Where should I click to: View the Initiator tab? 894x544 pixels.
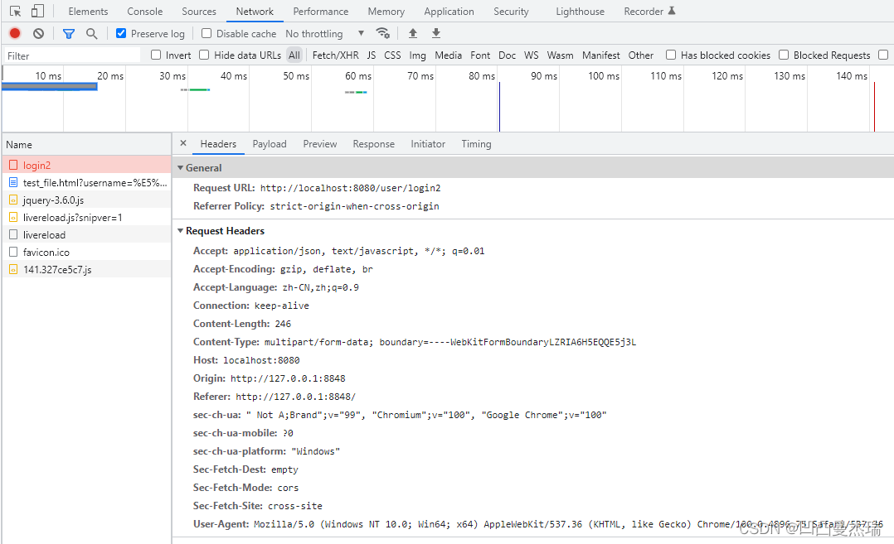click(x=428, y=144)
